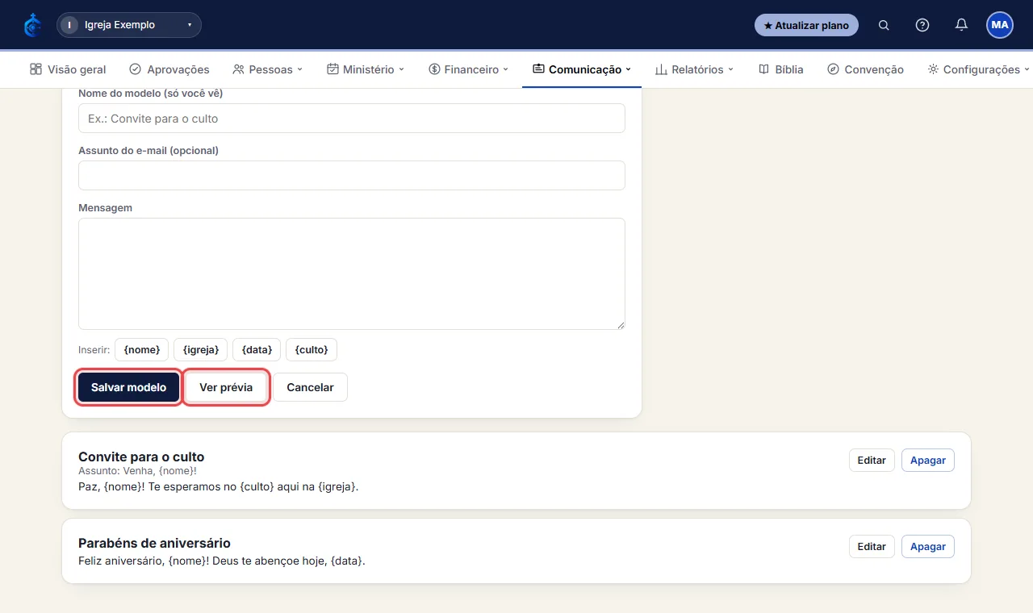Screen dimensions: 1033x613
Task: Insert the {data} placeholder
Action: point(257,349)
